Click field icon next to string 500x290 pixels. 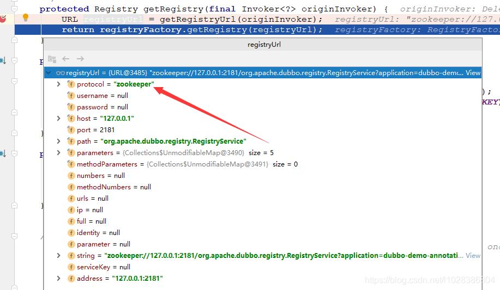point(71,256)
